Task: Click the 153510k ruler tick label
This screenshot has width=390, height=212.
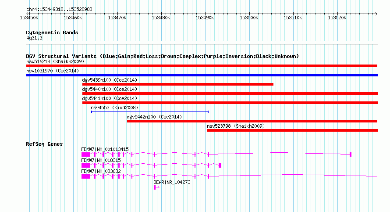Action: (293, 18)
